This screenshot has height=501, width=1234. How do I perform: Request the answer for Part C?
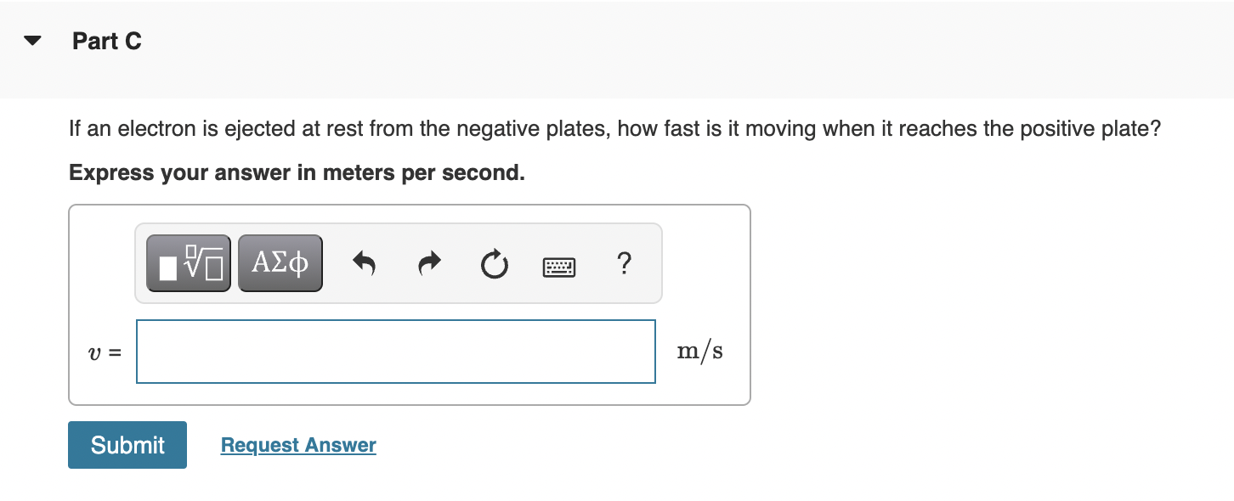coord(297,444)
